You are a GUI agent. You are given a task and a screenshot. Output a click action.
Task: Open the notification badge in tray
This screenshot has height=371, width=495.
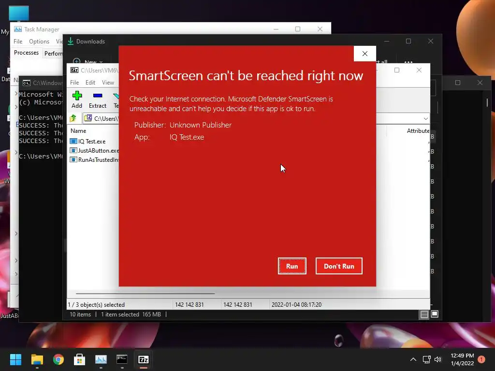(x=481, y=359)
